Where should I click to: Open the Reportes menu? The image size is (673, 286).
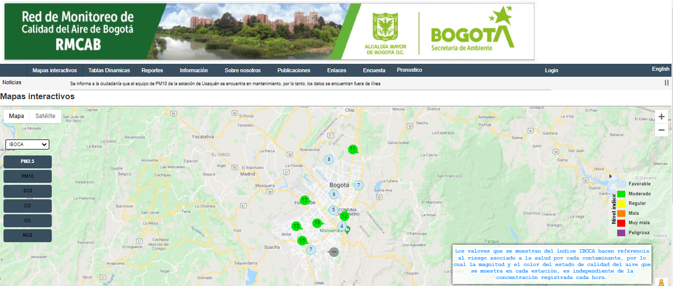[x=152, y=70]
